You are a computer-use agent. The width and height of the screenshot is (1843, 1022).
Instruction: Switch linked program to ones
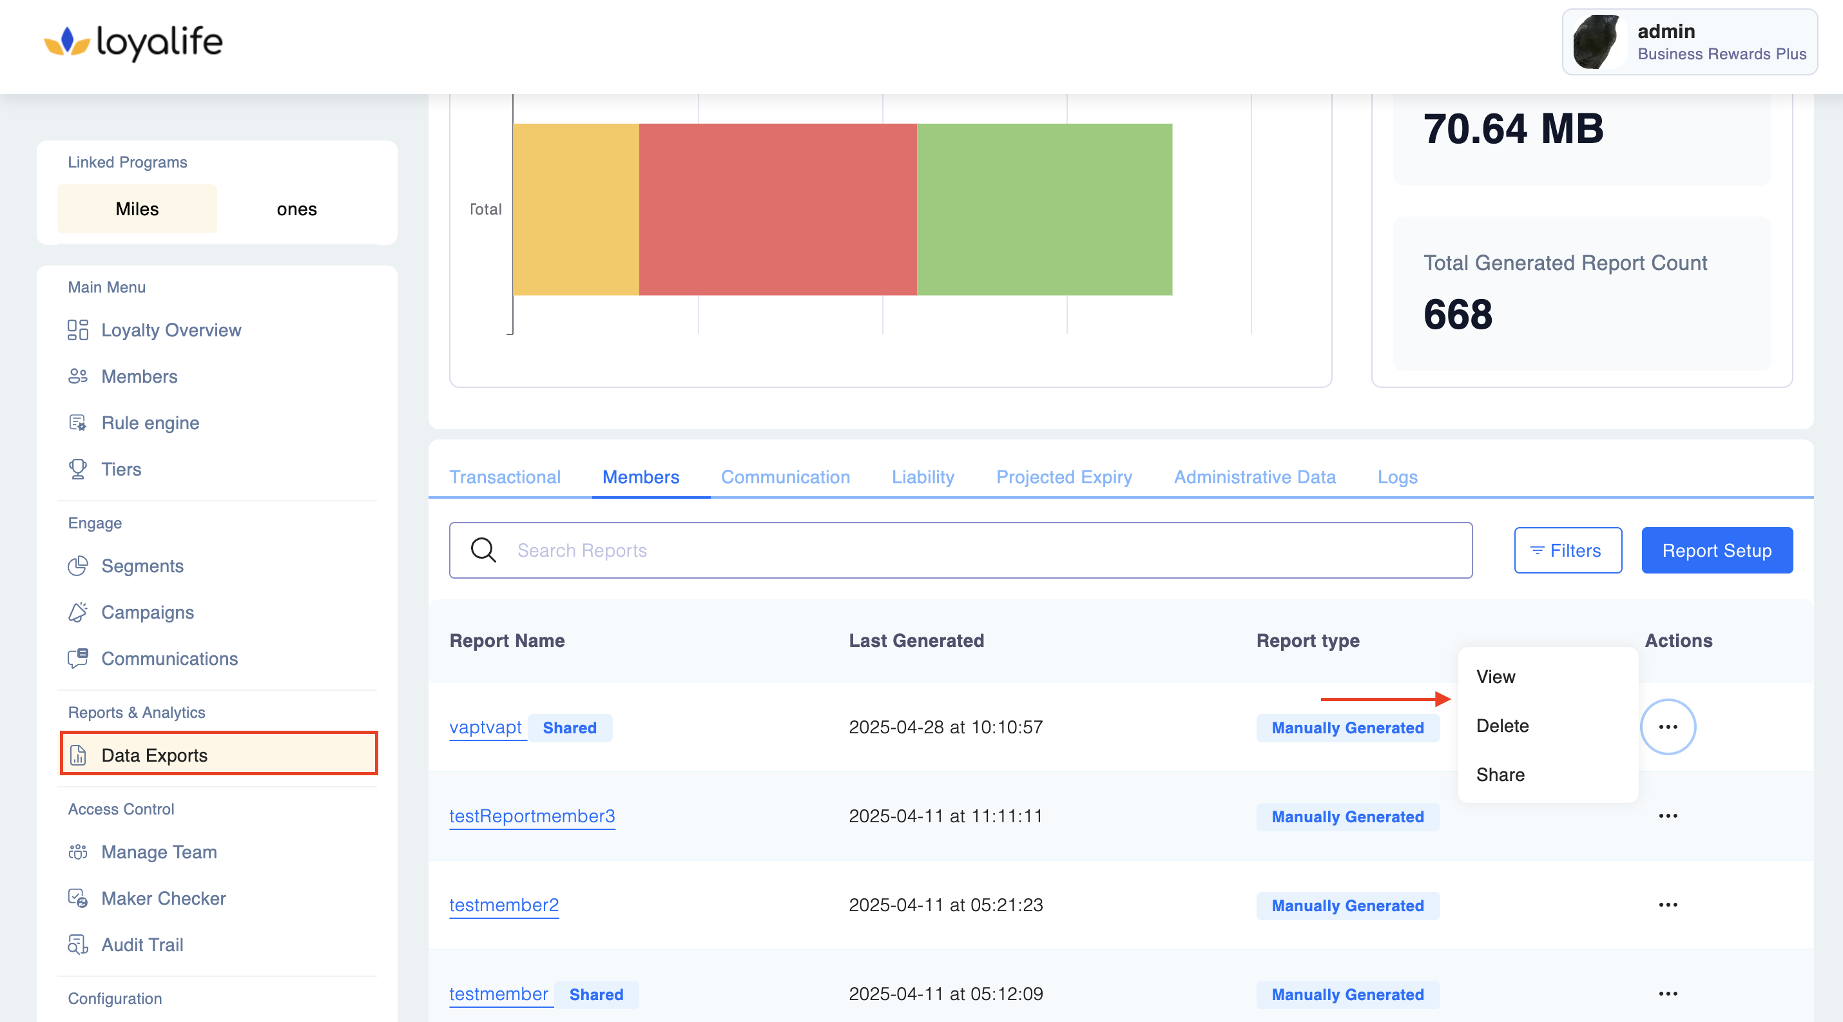click(x=296, y=209)
